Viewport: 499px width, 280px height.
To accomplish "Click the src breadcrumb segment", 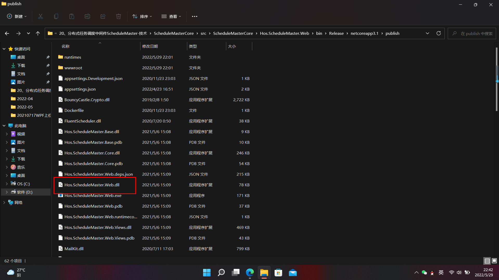I will coord(203,33).
